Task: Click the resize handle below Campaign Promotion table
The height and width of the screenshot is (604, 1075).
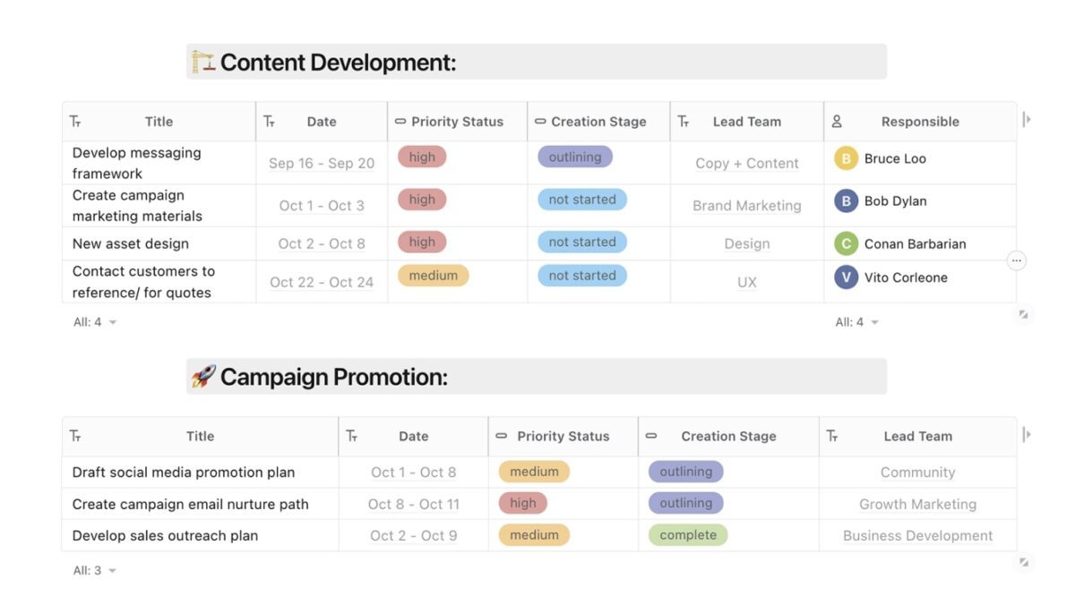Action: click(1024, 562)
